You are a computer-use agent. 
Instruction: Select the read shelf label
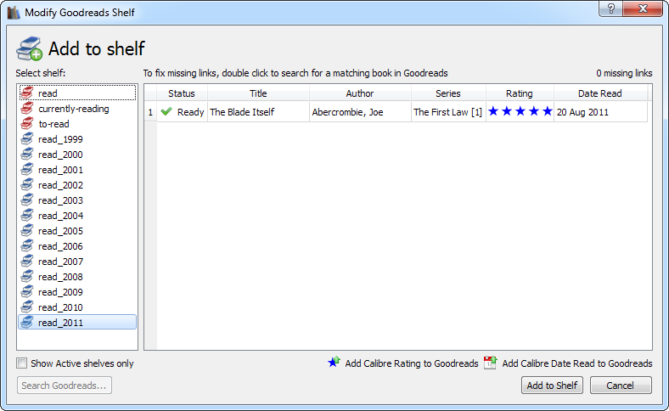(48, 93)
